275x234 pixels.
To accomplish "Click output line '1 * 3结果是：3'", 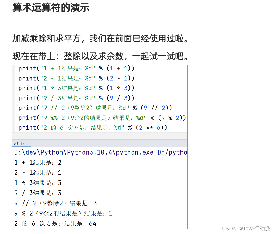I will pyautogui.click(x=38, y=183).
